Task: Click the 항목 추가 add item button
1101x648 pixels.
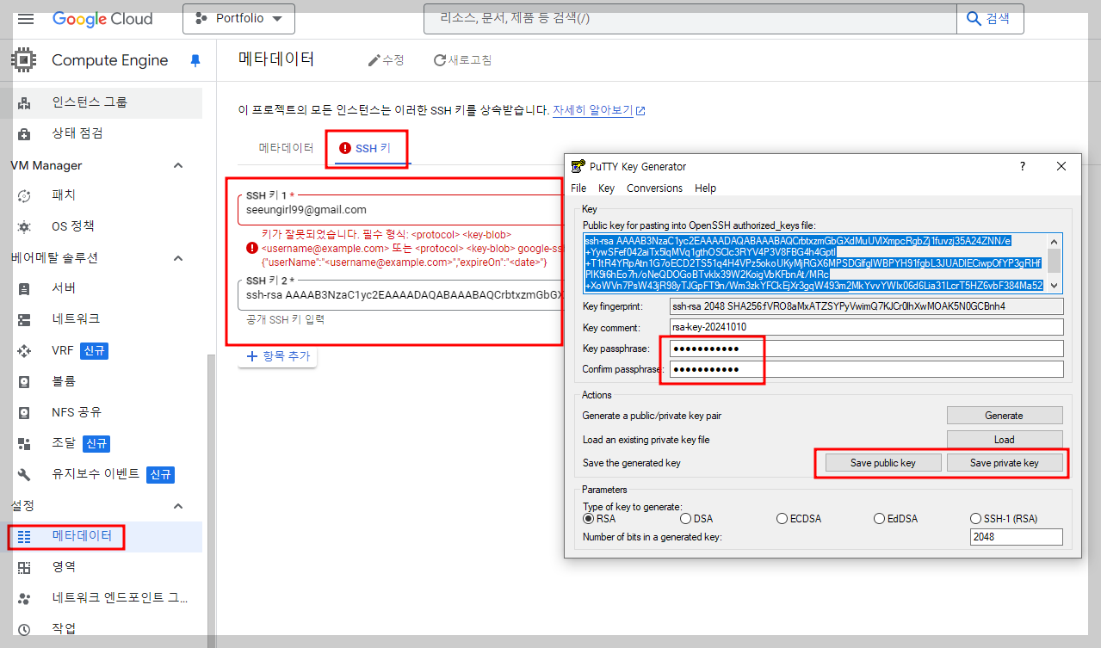Action: 277,356
